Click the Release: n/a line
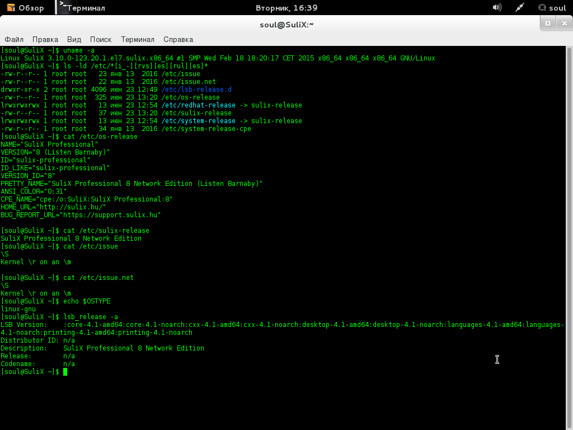The image size is (573, 430). pyautogui.click(x=37, y=356)
